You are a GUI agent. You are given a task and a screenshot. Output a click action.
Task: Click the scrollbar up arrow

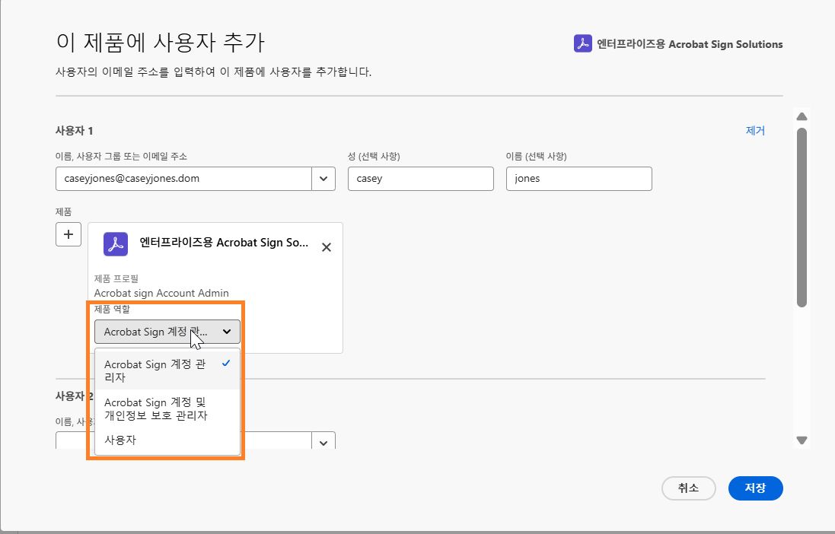click(x=802, y=116)
